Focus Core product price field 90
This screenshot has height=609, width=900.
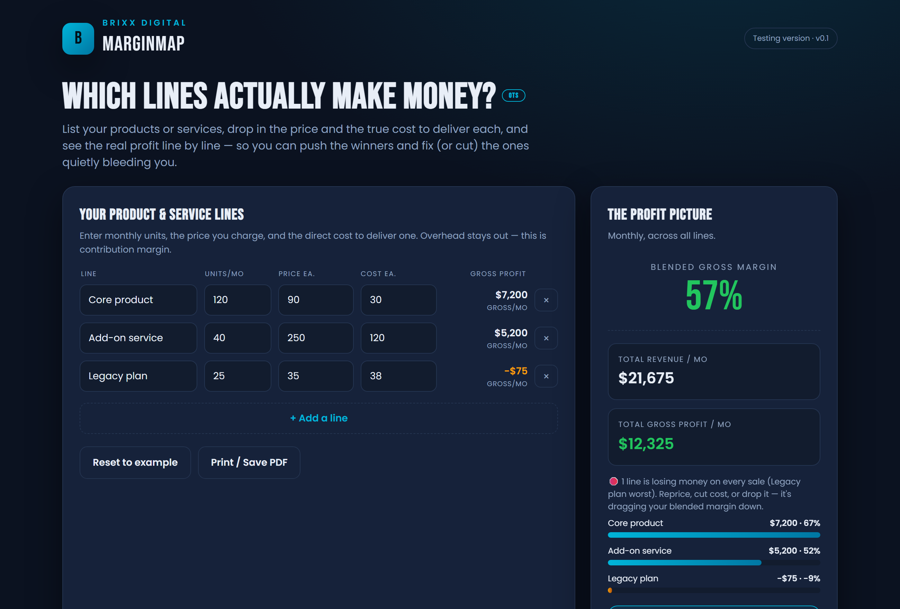pos(316,300)
